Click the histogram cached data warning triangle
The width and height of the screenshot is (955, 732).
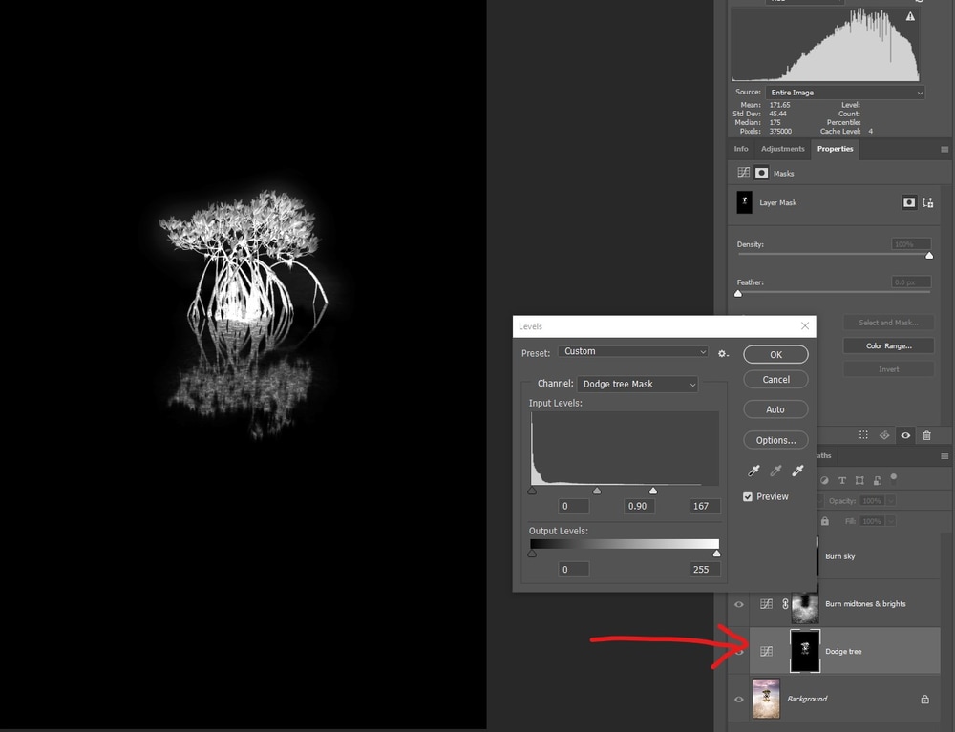pyautogui.click(x=910, y=17)
